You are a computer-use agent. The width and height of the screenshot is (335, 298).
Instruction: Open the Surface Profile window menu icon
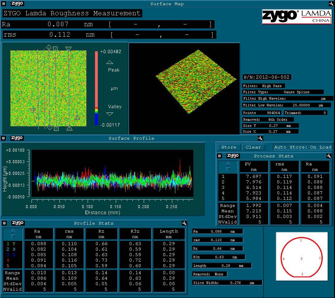[x=4, y=138]
